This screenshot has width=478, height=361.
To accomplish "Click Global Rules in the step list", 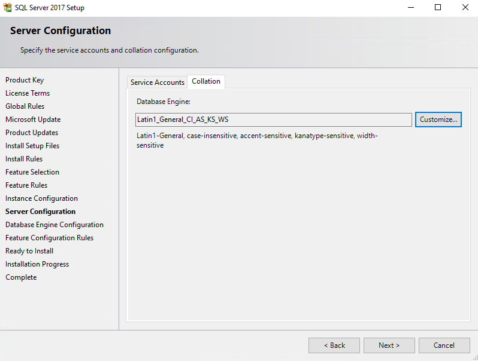I will (25, 106).
